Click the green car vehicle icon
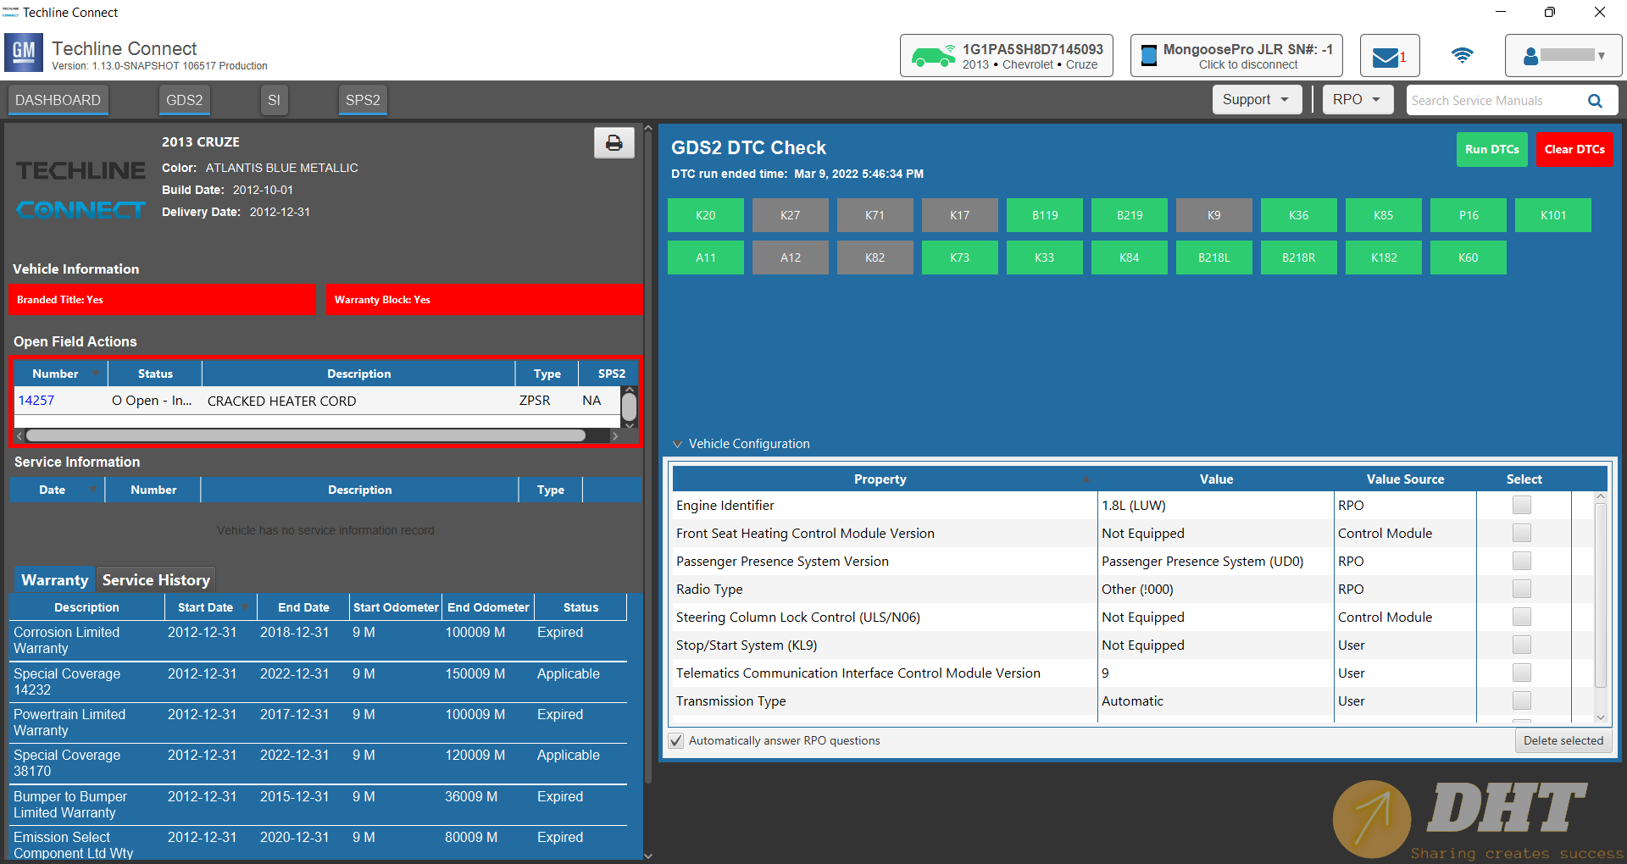This screenshot has height=864, width=1627. (x=933, y=57)
